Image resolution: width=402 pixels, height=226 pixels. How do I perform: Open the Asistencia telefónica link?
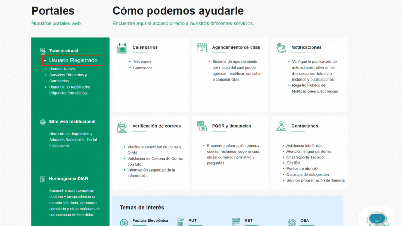(304, 146)
